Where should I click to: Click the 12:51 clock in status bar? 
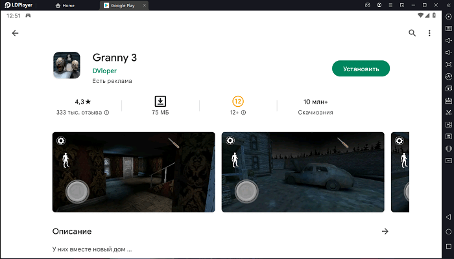point(14,16)
